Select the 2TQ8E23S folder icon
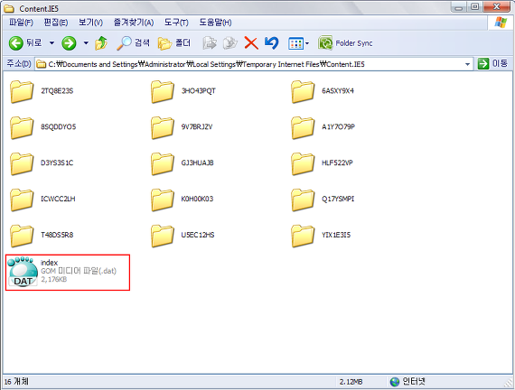 pos(22,91)
